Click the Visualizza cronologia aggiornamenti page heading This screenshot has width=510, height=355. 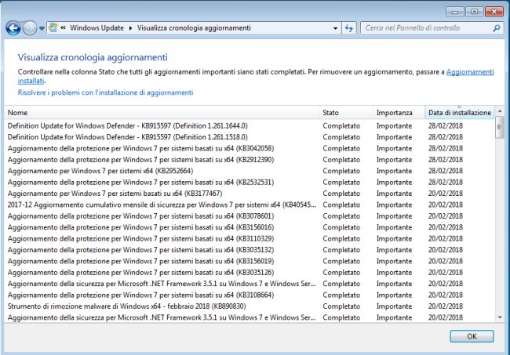(x=93, y=57)
